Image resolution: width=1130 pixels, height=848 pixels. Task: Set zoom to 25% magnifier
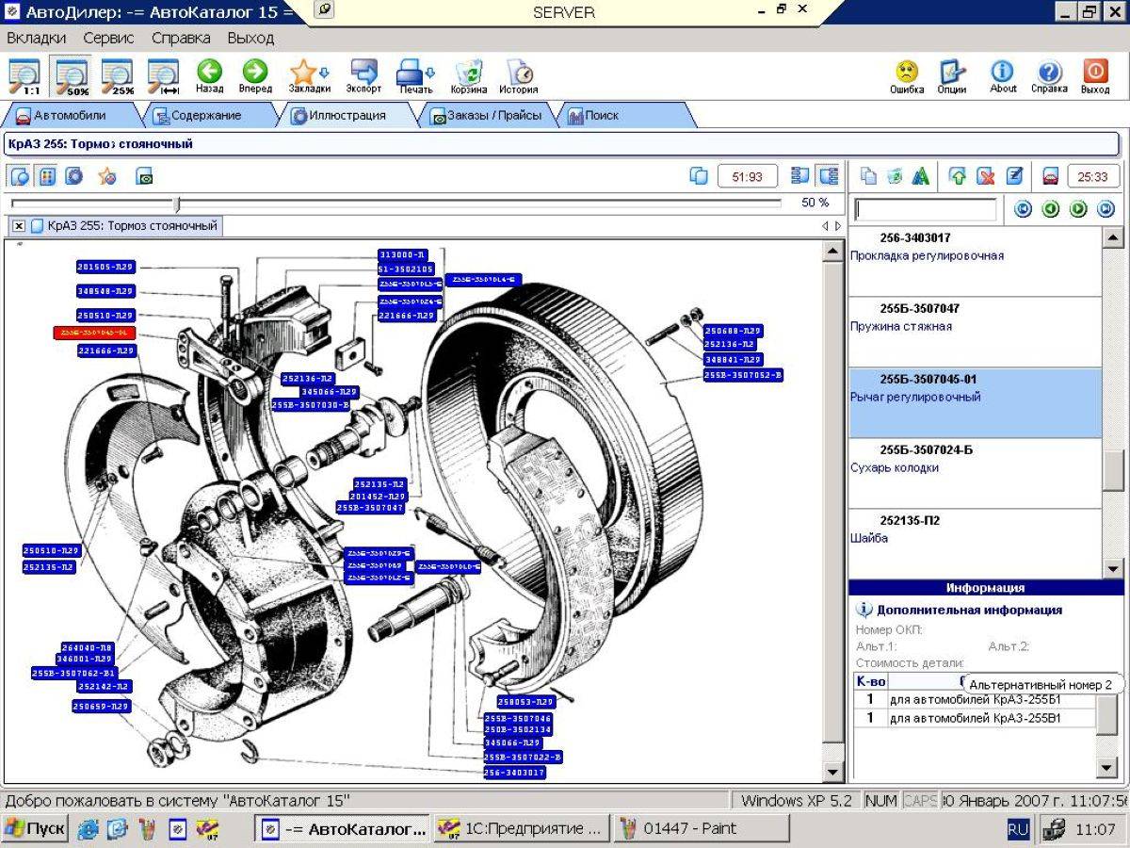pyautogui.click(x=118, y=76)
